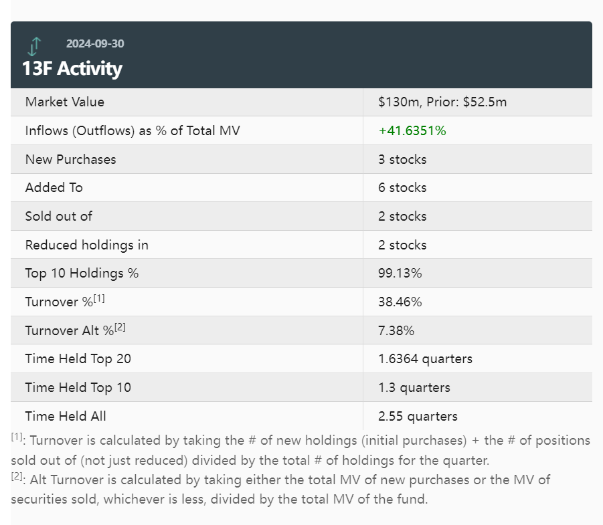Select the Time Held Top 10 label
The width and height of the screenshot is (603, 525).
[78, 387]
